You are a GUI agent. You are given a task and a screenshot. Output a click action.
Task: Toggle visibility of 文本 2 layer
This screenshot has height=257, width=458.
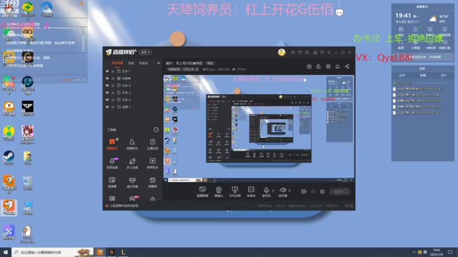click(x=107, y=99)
